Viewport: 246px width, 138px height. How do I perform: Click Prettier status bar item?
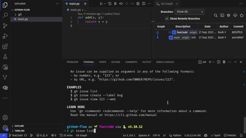click(x=230, y=135)
